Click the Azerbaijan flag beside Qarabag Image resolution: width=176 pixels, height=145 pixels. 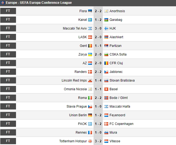click(106, 20)
